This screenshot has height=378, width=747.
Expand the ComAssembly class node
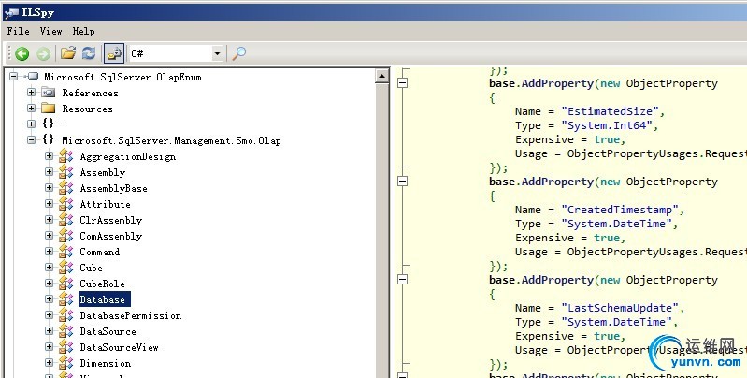pyautogui.click(x=49, y=236)
